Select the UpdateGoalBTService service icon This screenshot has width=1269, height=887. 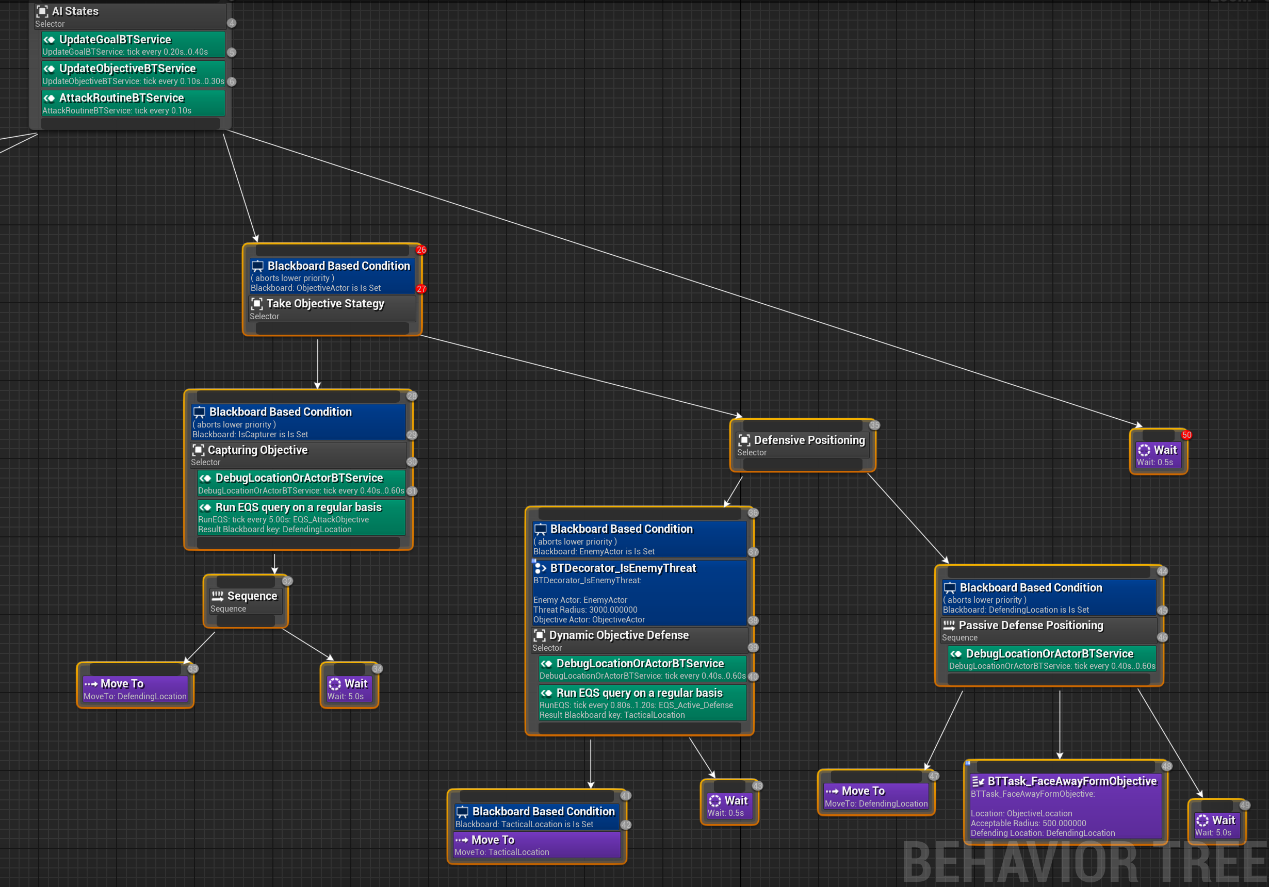50,39
